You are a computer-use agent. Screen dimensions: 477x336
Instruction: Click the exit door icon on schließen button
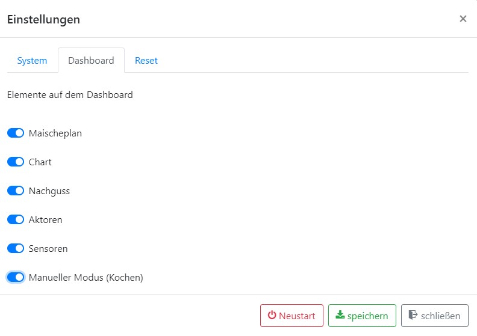413,316
